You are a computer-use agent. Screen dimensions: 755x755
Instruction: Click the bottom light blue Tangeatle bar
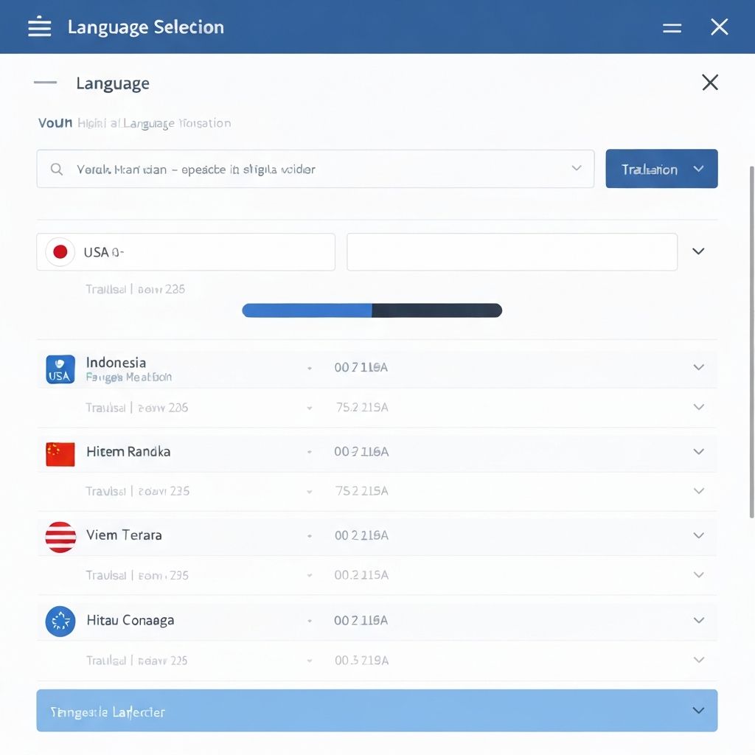coord(376,711)
